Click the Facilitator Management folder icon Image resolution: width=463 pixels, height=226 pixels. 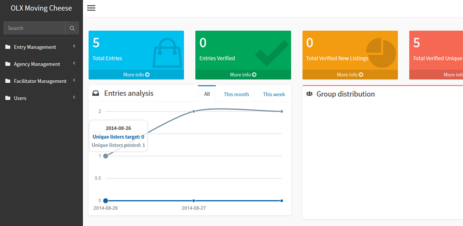[8, 81]
